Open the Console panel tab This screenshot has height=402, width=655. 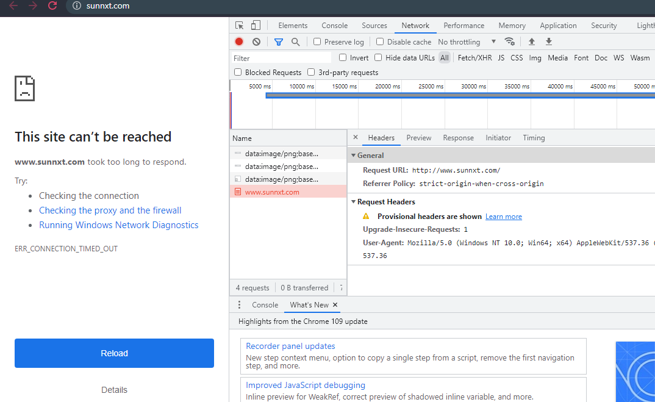pos(335,26)
